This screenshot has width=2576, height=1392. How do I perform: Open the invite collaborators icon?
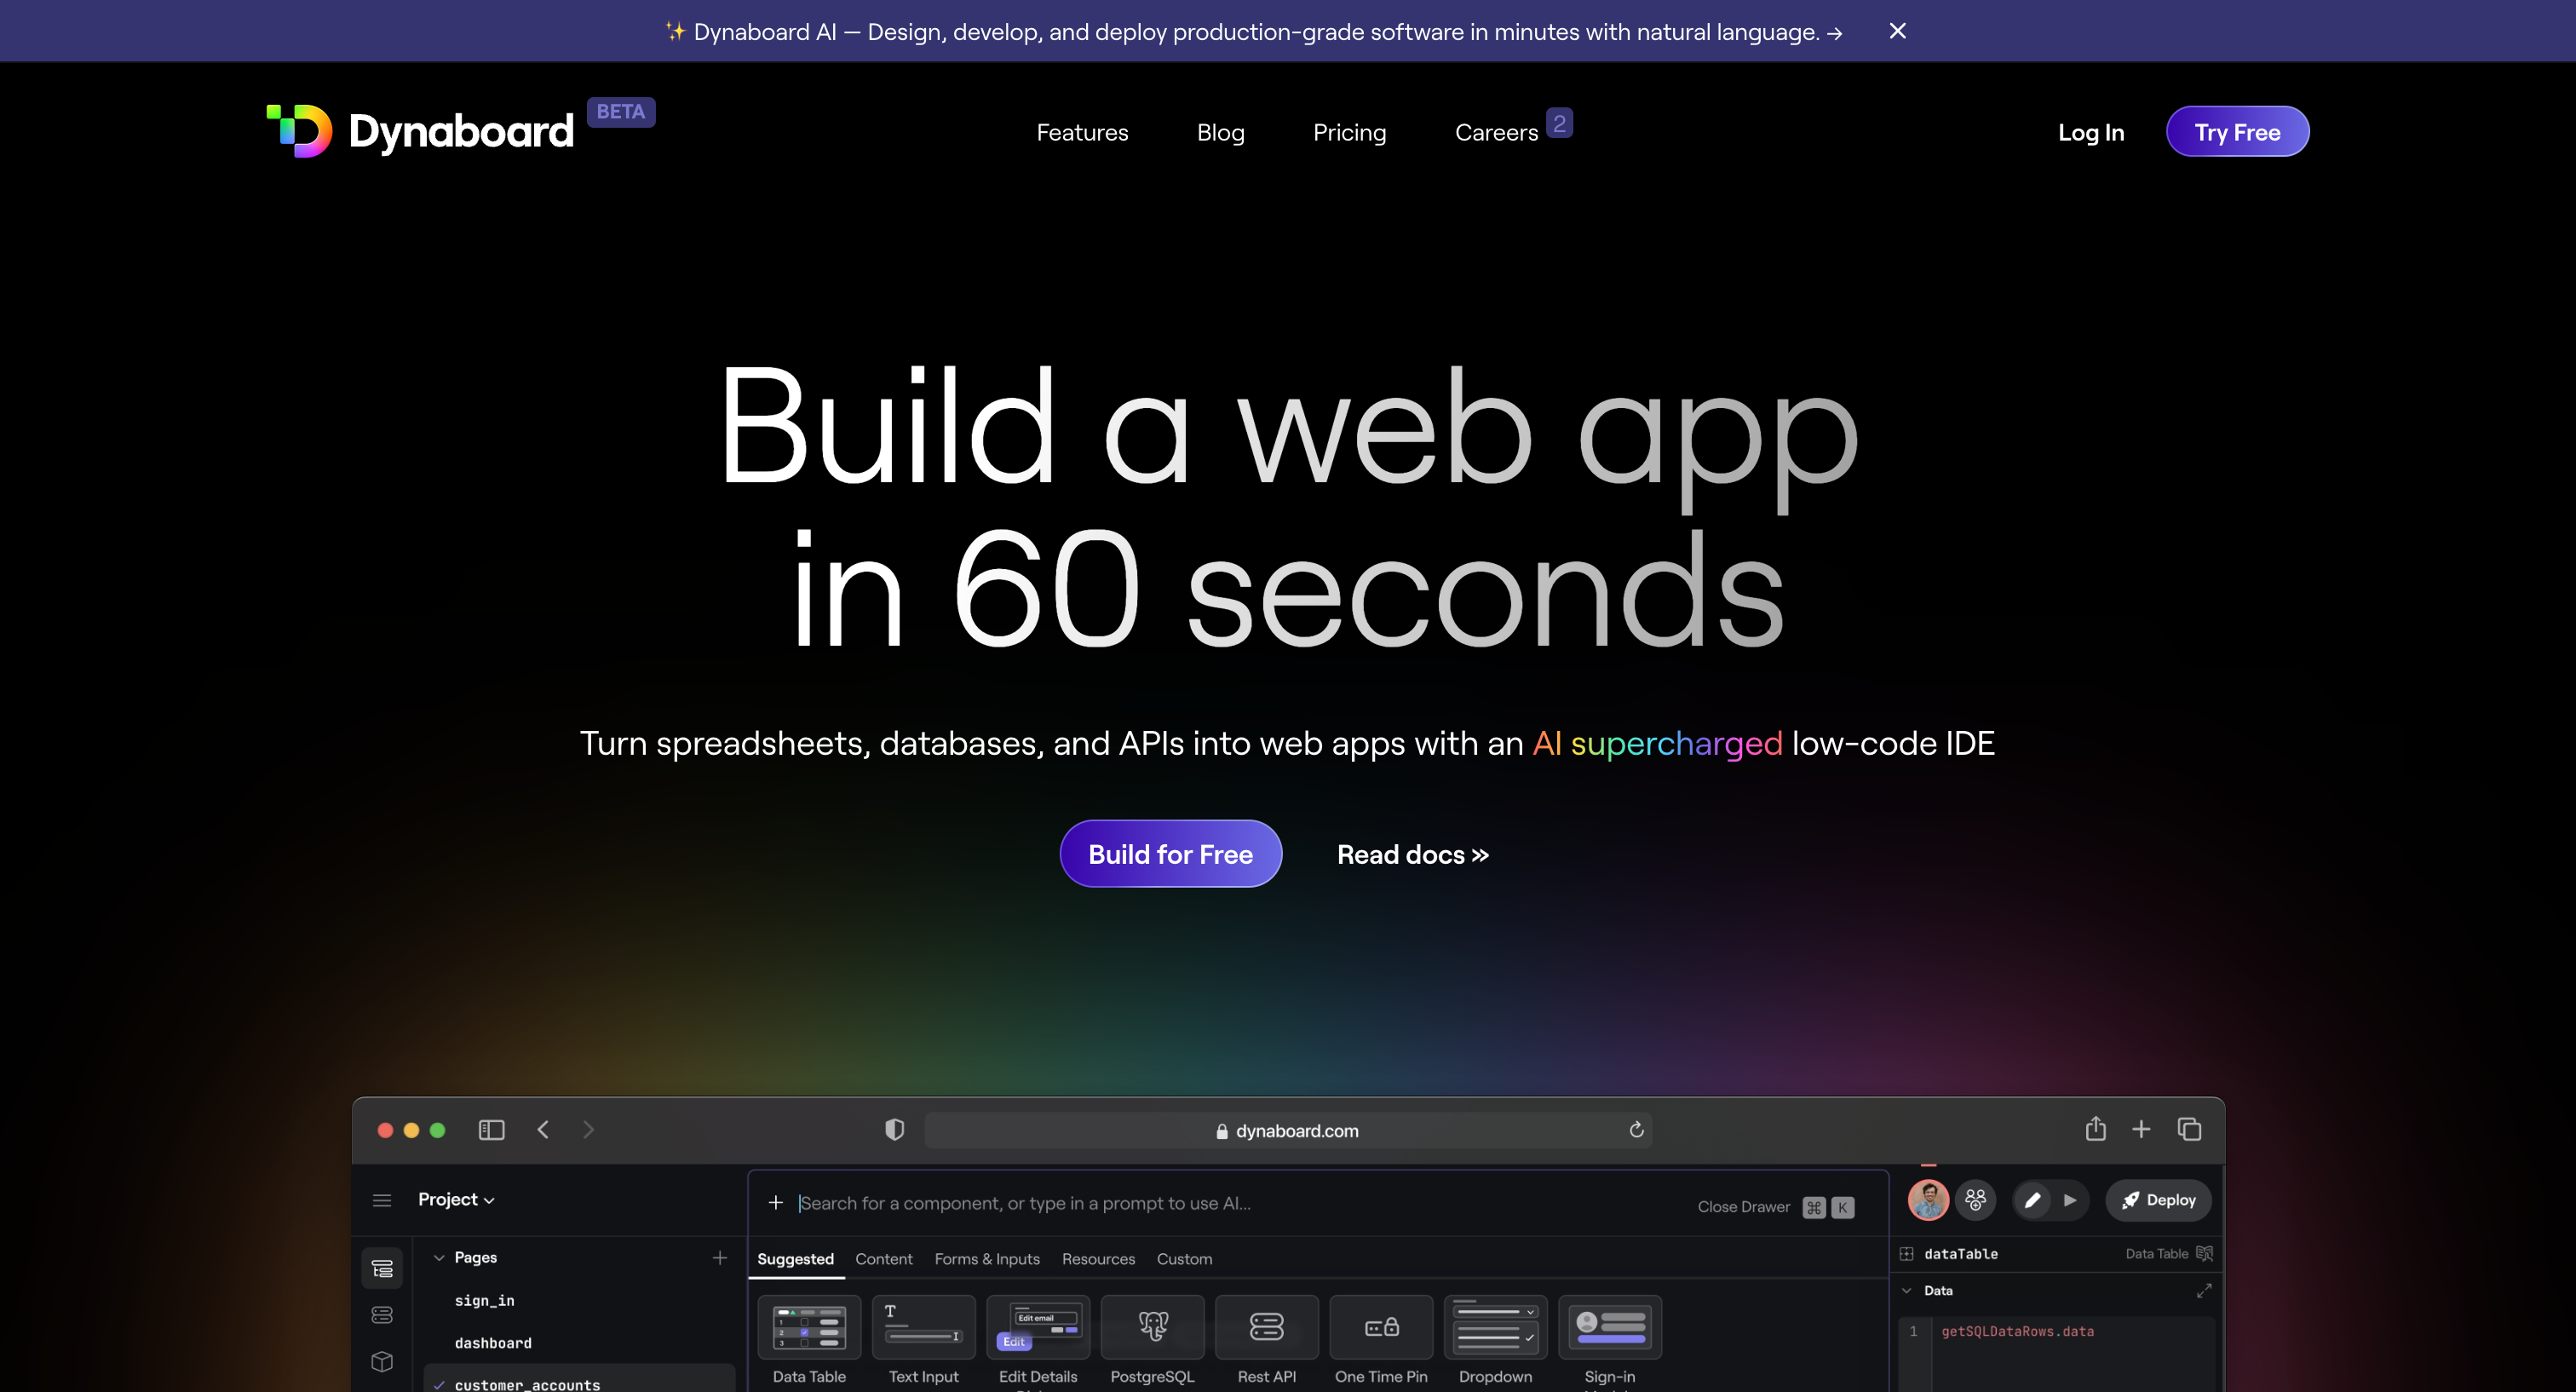[x=1975, y=1200]
